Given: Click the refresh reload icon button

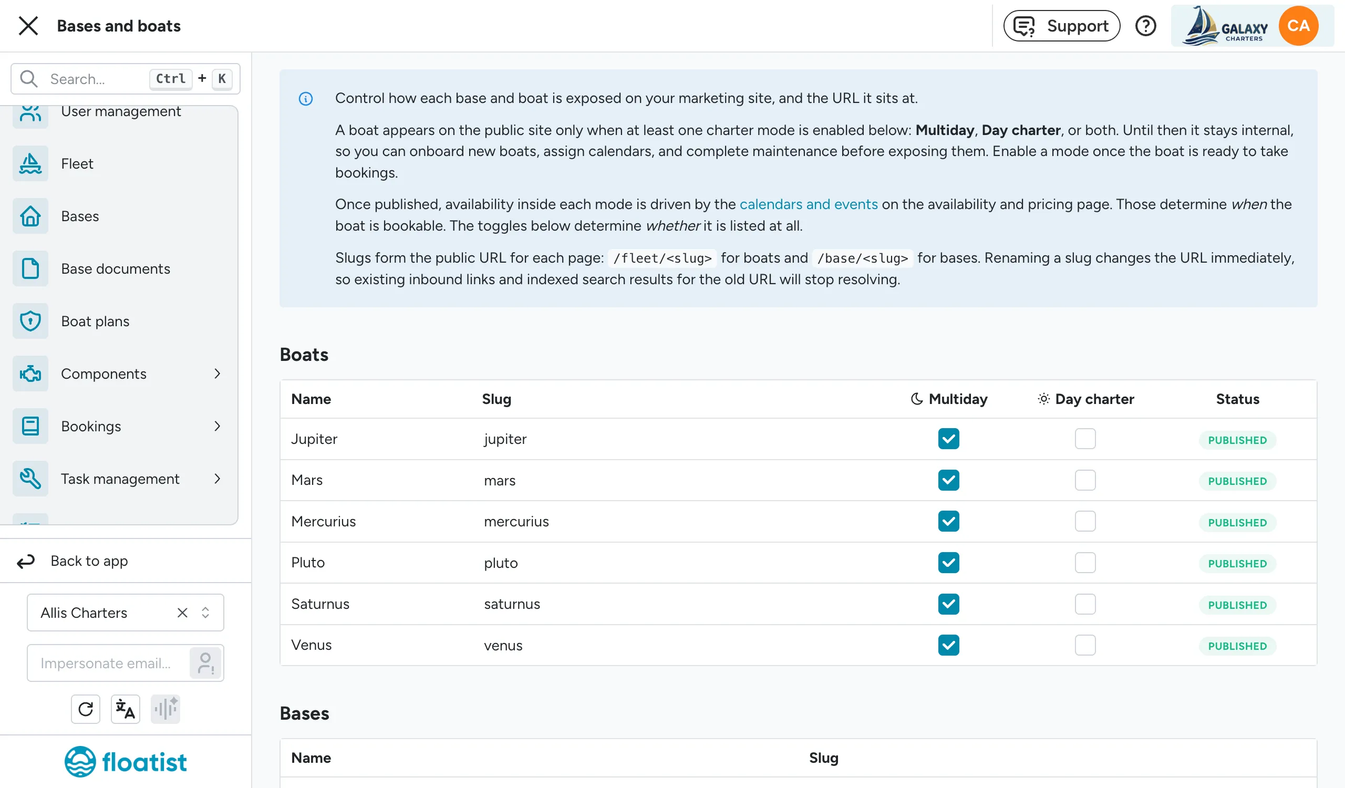Looking at the screenshot, I should (86, 709).
